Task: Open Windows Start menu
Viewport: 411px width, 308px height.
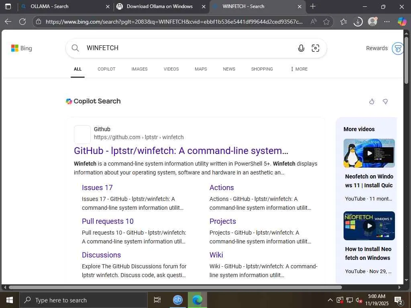Action: click(10, 300)
